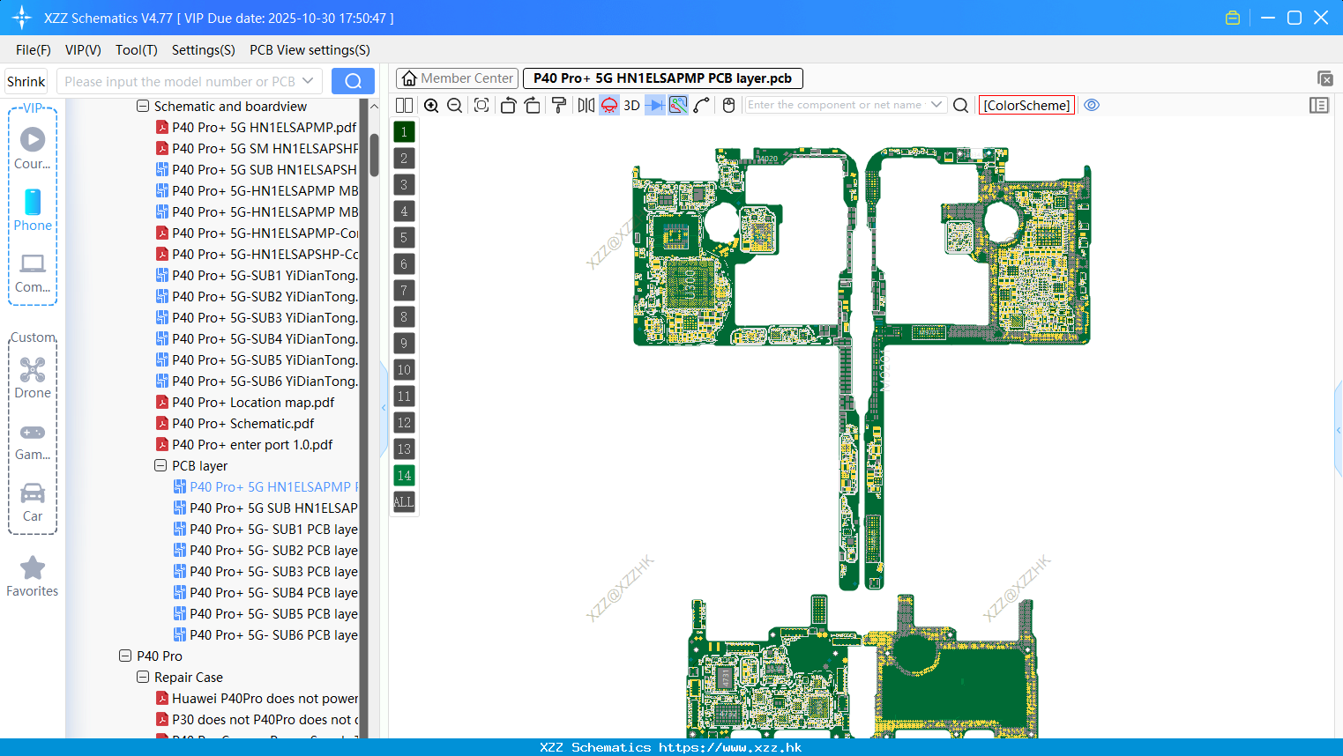Open the VIP(V) menu
The width and height of the screenshot is (1343, 756).
(83, 50)
